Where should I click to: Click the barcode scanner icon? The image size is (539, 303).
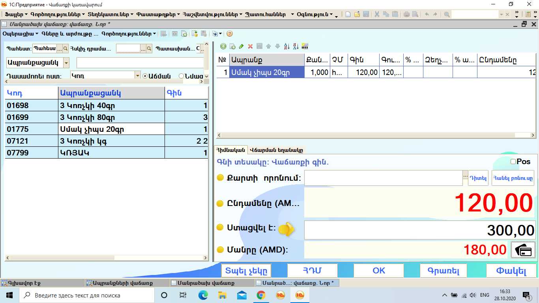pyautogui.click(x=305, y=46)
